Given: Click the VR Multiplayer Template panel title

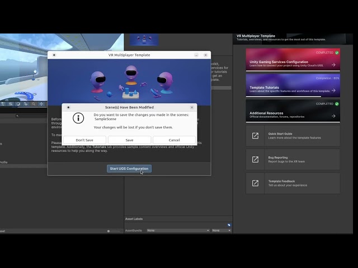Looking at the screenshot, I should click(256, 36).
